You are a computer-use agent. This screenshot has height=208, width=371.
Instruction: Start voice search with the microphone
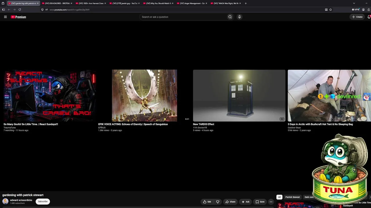pyautogui.click(x=239, y=17)
